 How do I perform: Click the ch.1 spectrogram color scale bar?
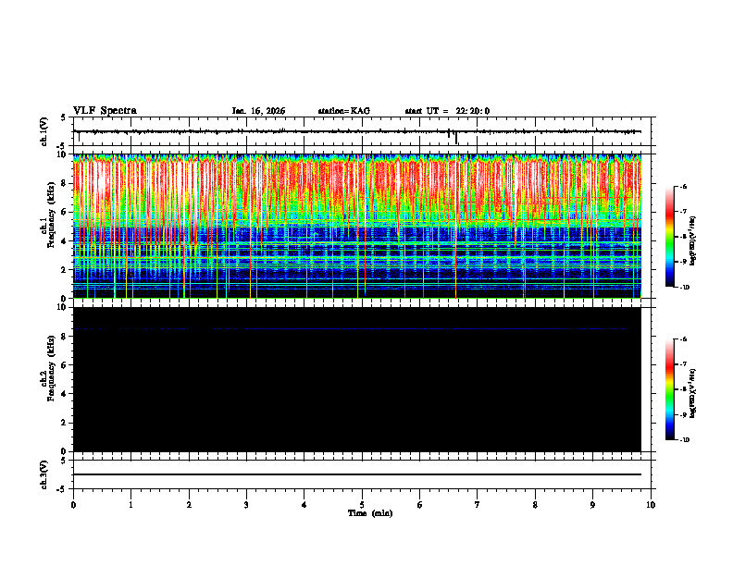[670, 237]
